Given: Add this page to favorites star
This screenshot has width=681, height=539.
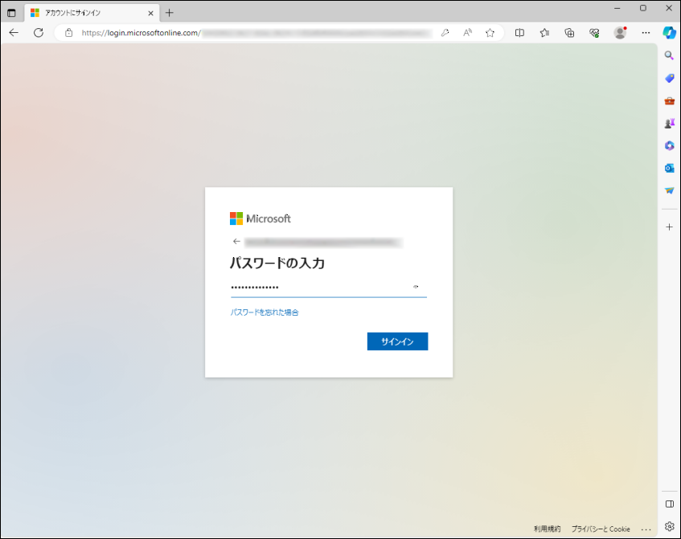Looking at the screenshot, I should point(490,33).
